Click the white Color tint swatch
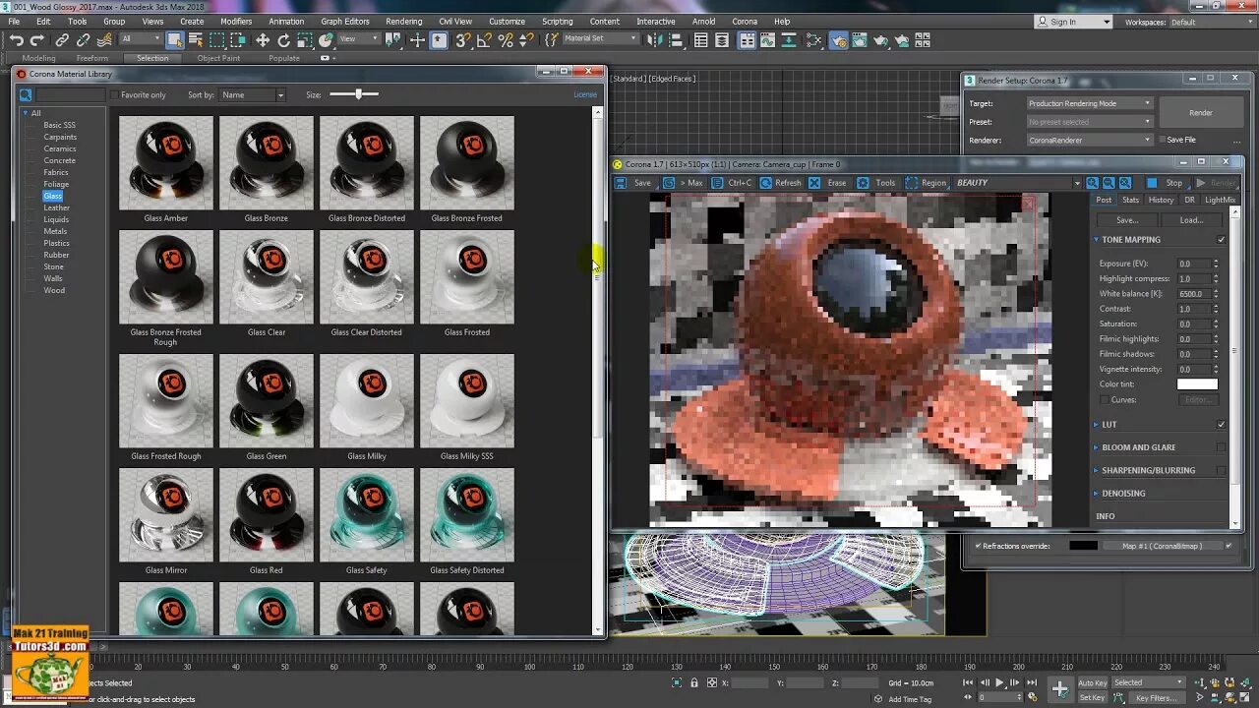1259x708 pixels. tap(1197, 384)
